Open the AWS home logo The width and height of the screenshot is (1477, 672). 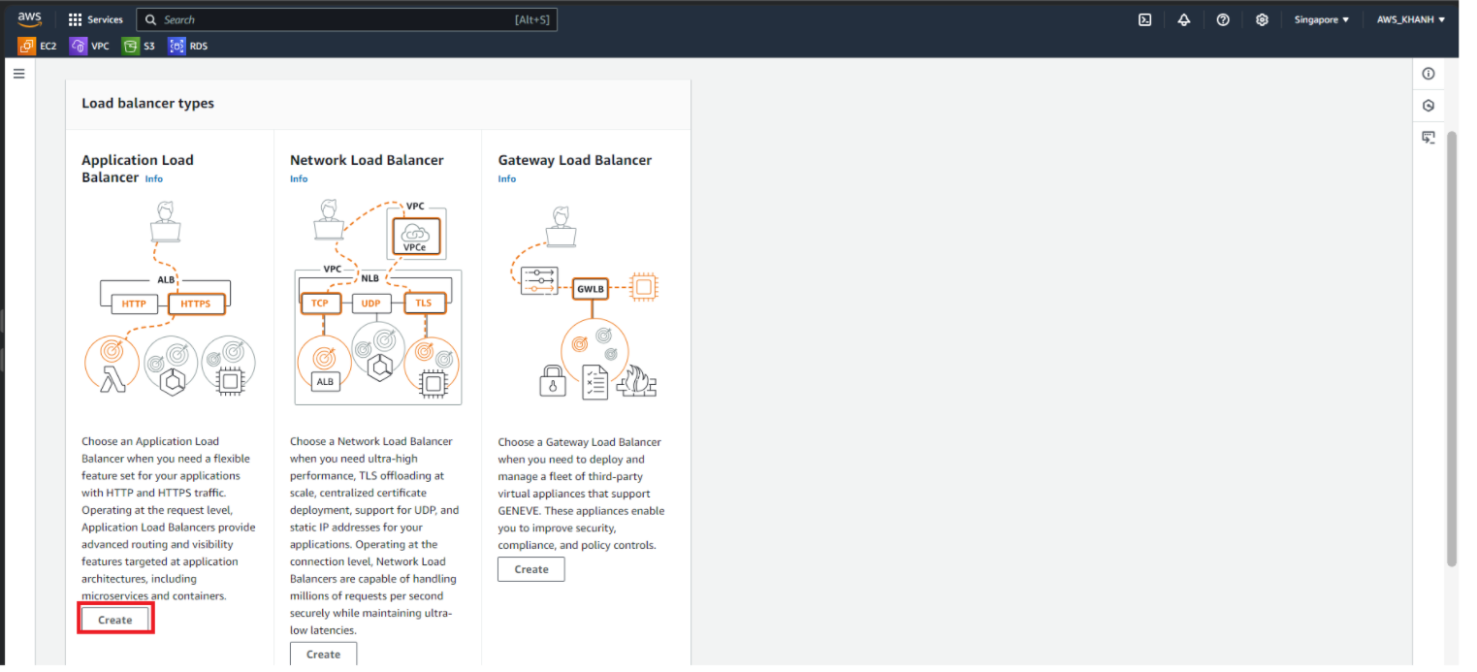tap(29, 19)
